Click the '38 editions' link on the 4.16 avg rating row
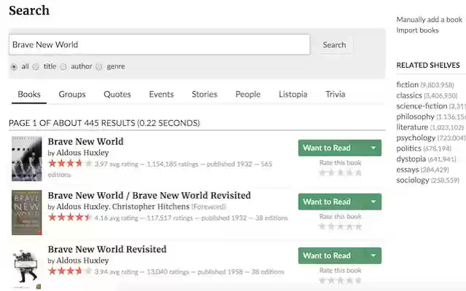 (272, 218)
